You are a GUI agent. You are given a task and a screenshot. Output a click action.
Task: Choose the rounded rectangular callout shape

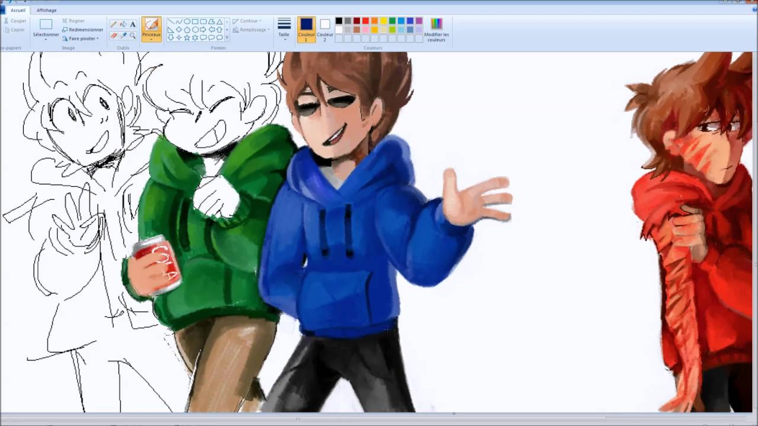(203, 37)
